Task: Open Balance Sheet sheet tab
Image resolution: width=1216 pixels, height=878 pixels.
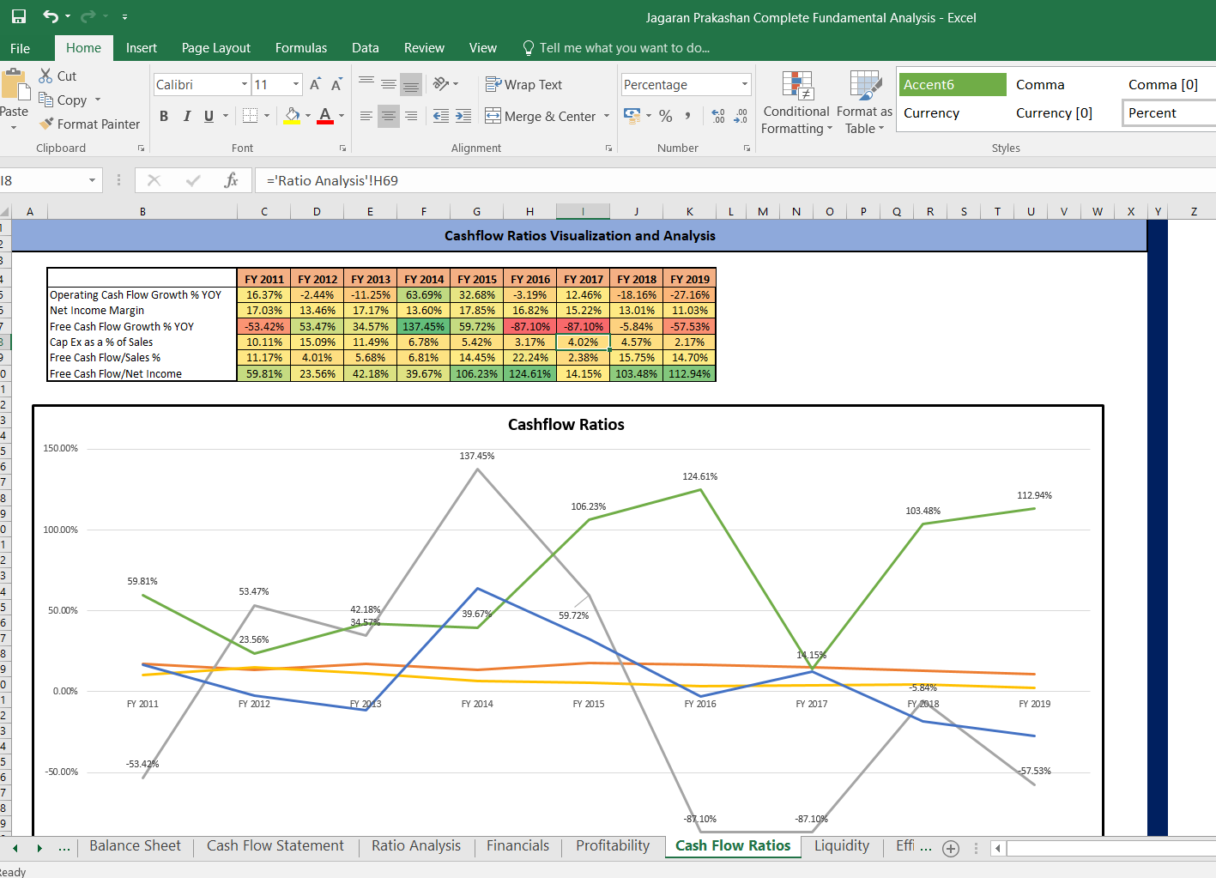Action: (x=135, y=845)
